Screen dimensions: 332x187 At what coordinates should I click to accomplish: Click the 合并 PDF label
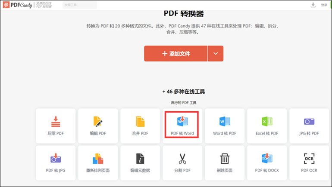coord(140,133)
